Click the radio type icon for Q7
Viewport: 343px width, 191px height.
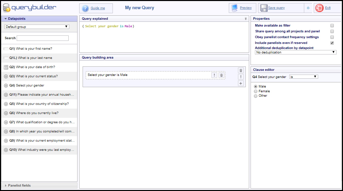[6, 123]
